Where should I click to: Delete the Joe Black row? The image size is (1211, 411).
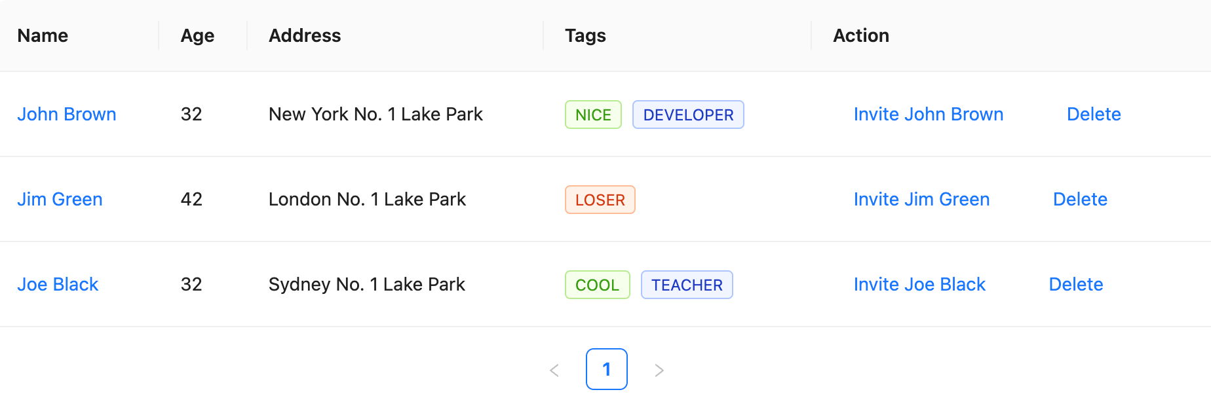[1076, 284]
